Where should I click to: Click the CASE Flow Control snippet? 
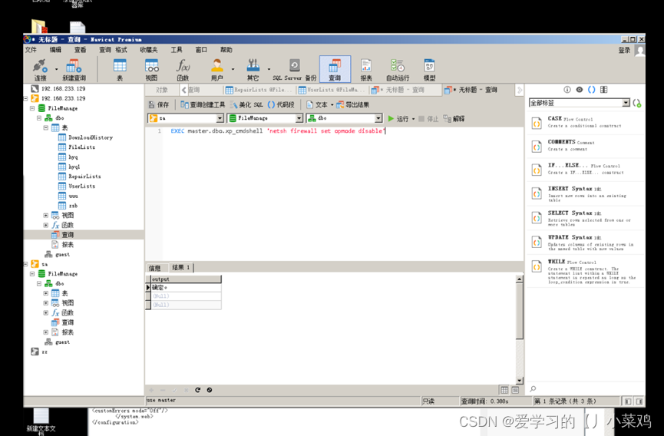pos(585,122)
